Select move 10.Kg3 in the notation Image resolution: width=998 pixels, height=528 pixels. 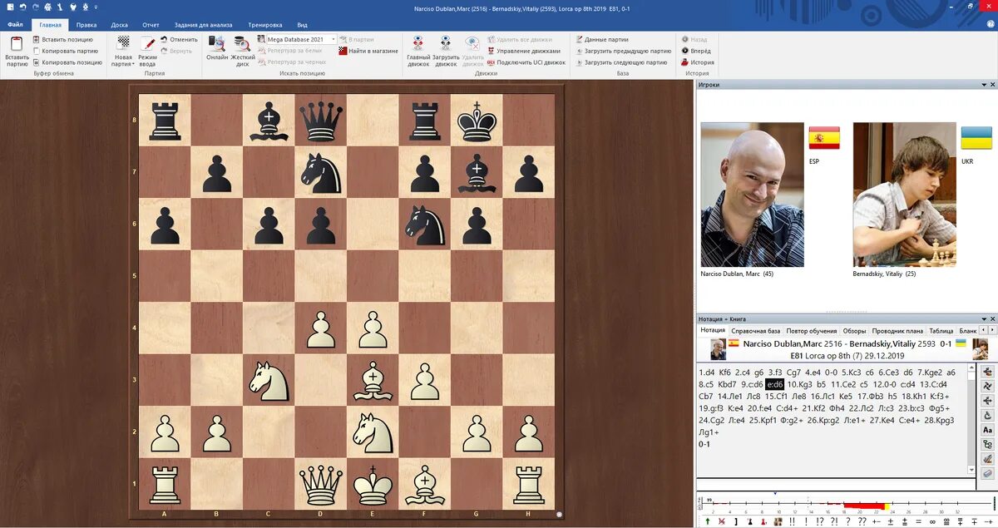(x=799, y=384)
